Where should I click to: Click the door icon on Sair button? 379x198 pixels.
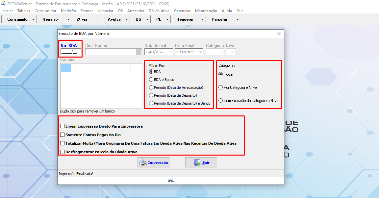click(x=197, y=162)
